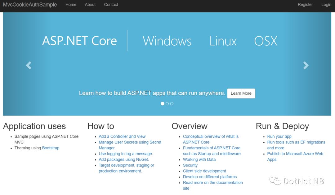
Task: Open the Run your app link
Action: coord(279,136)
